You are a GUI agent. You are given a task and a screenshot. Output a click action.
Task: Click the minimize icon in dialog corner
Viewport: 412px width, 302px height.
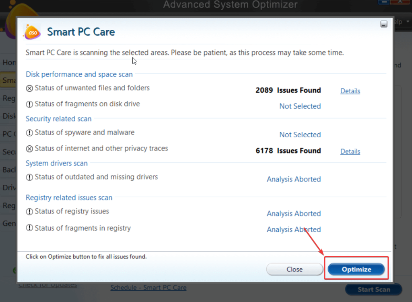(384, 24)
